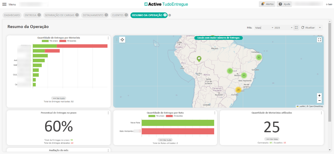Click the 60% on-time percentage value
Viewport: 334px width, 154px height.
click(59, 126)
